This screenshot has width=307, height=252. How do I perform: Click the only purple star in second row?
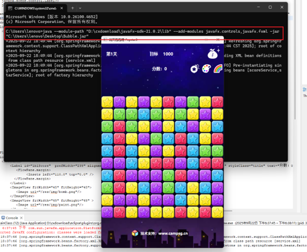click(x=205, y=114)
